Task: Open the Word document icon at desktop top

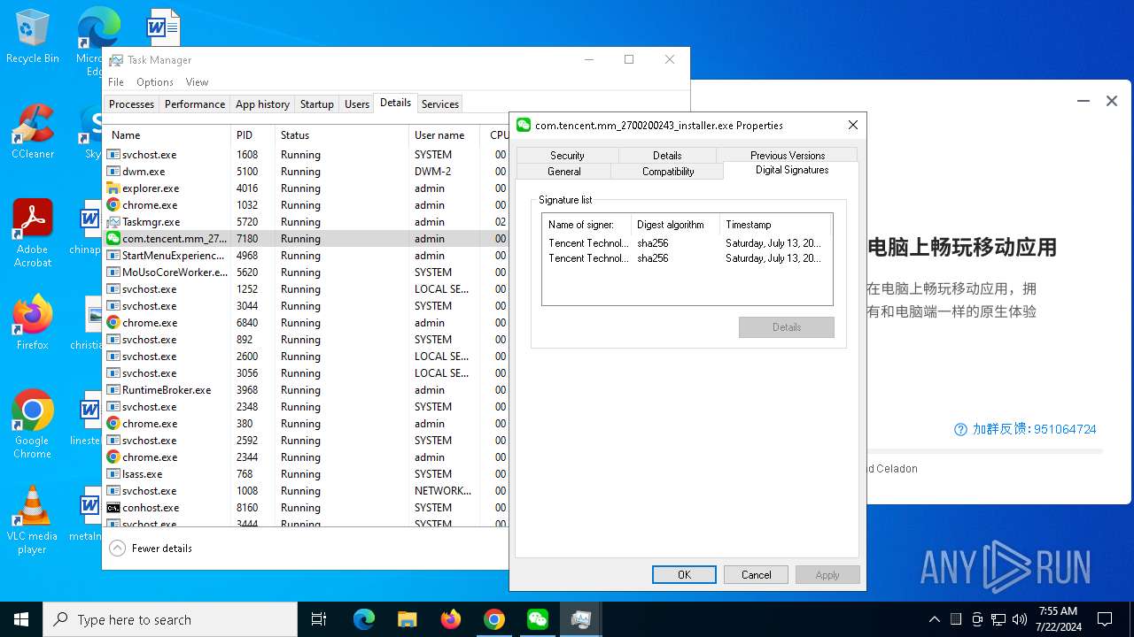Action: pos(163,27)
